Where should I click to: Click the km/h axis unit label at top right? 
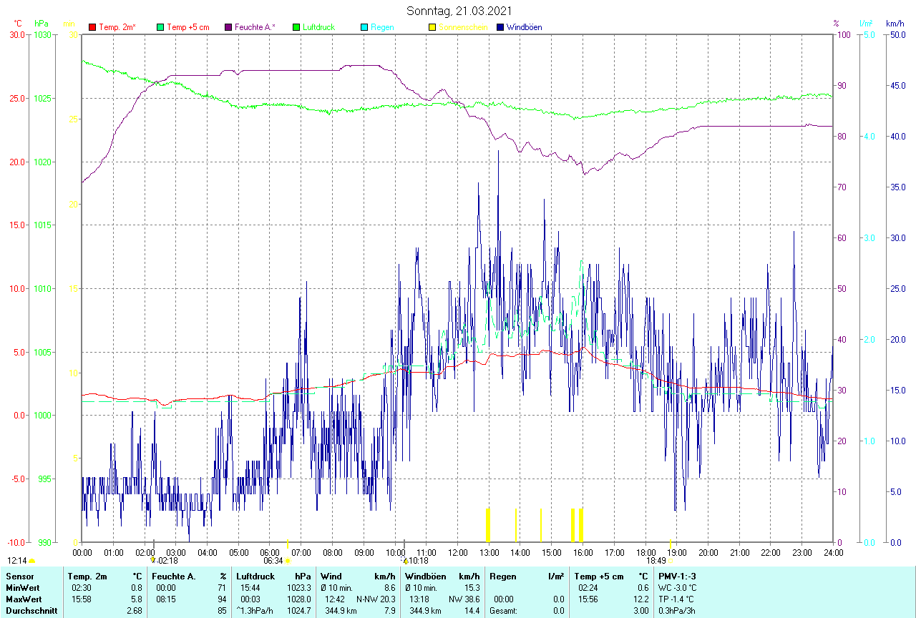[x=895, y=24]
